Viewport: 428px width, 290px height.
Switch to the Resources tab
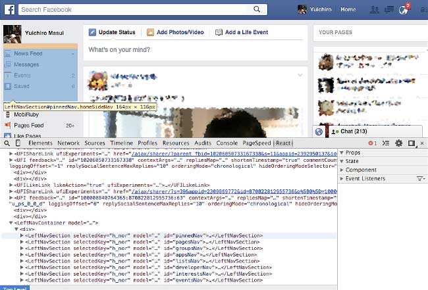pos(176,143)
